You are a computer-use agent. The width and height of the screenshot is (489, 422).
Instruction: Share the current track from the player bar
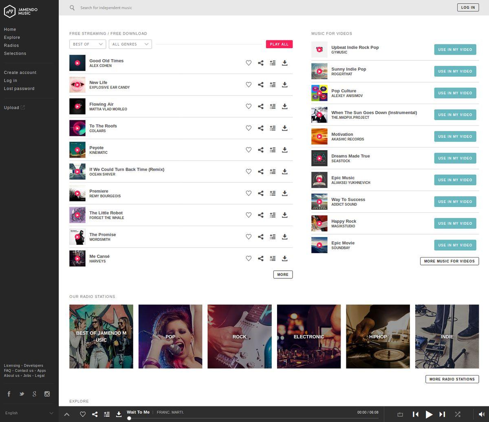[x=95, y=414]
